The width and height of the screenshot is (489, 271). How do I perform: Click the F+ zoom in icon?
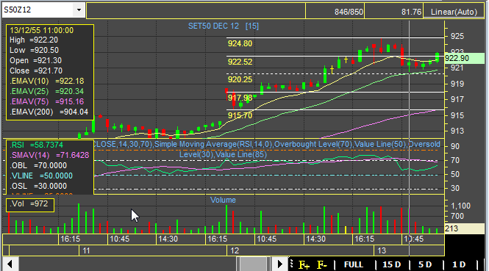click(x=304, y=264)
